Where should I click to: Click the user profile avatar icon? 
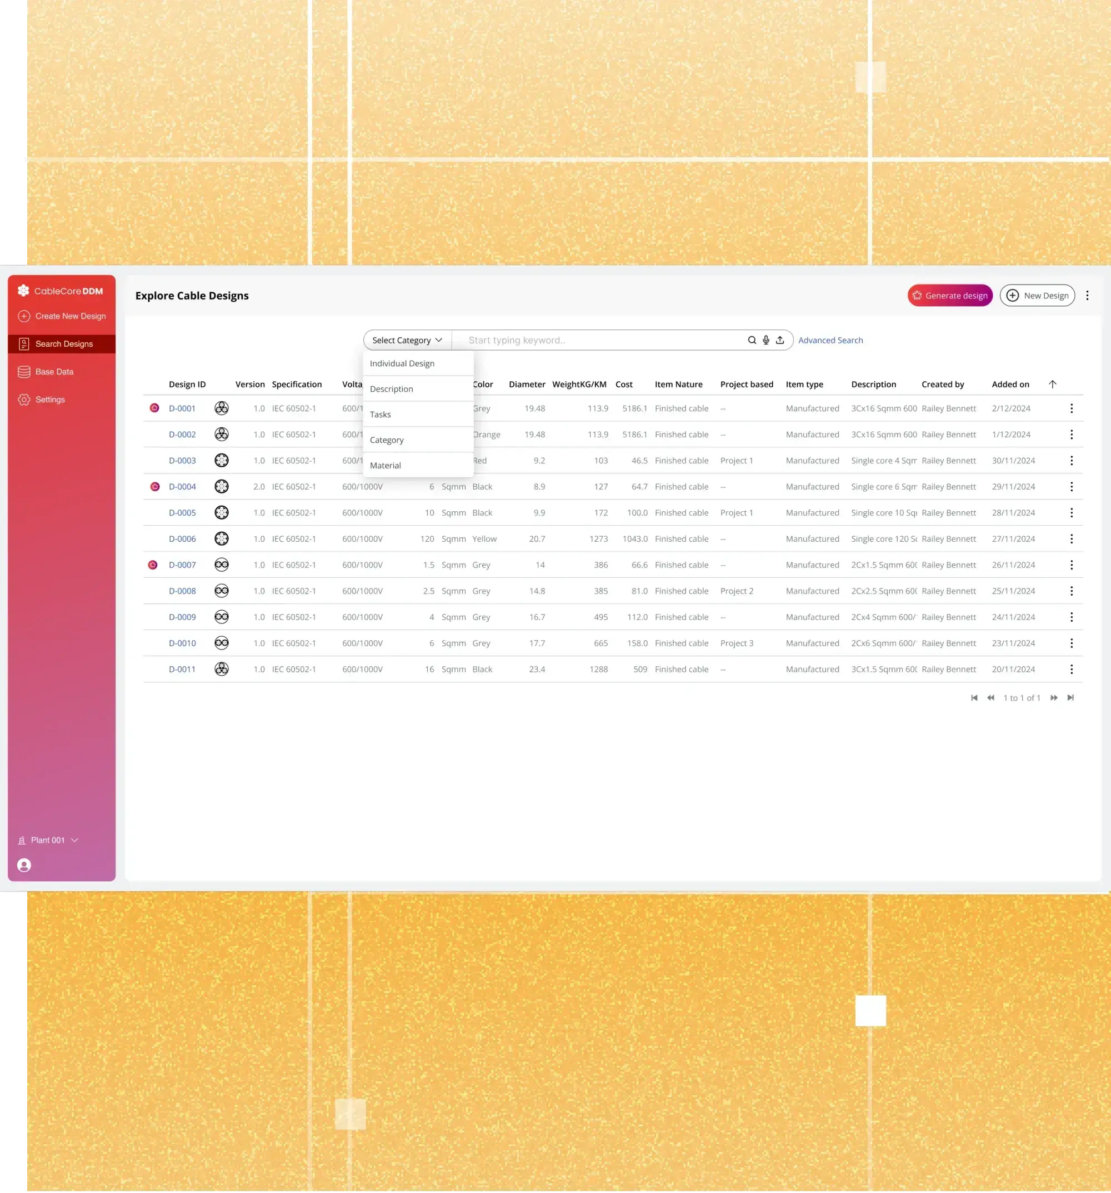24,865
